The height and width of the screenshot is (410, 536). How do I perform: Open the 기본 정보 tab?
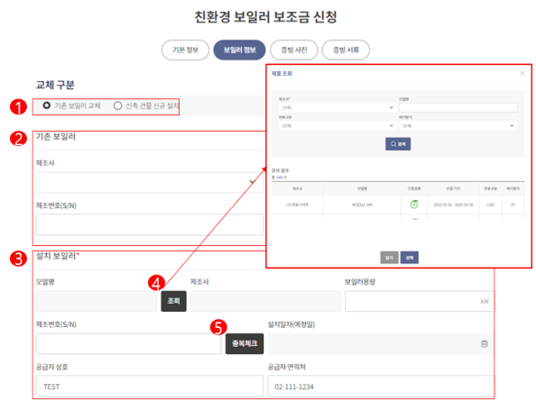coord(185,50)
